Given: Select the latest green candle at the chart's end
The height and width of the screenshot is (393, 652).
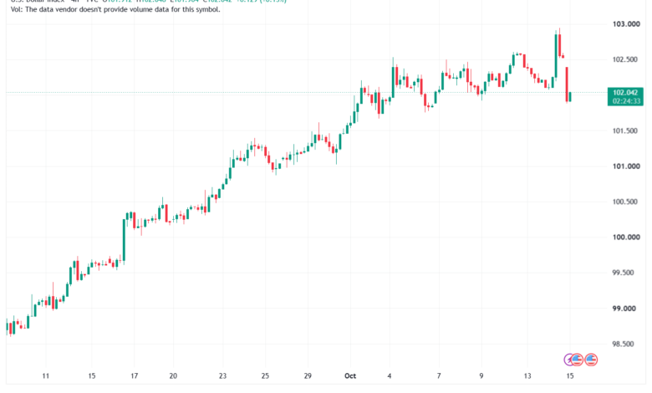Looking at the screenshot, I should (x=570, y=96).
